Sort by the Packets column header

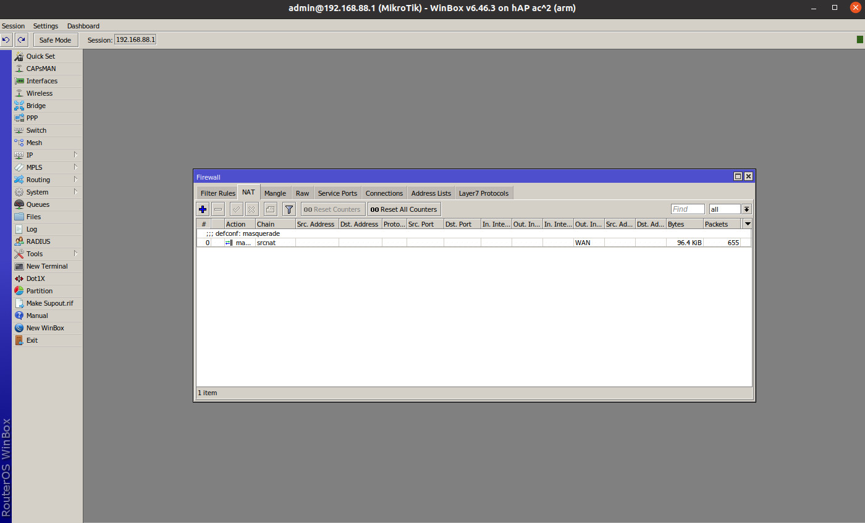click(722, 224)
